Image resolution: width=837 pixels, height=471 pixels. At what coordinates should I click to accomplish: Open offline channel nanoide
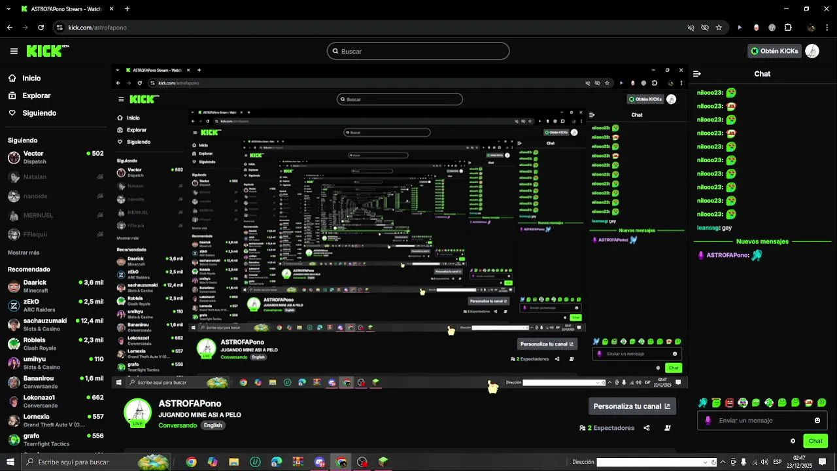point(56,196)
